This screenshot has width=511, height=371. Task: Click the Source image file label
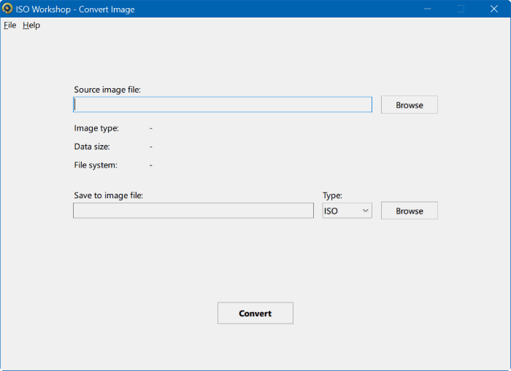107,90
